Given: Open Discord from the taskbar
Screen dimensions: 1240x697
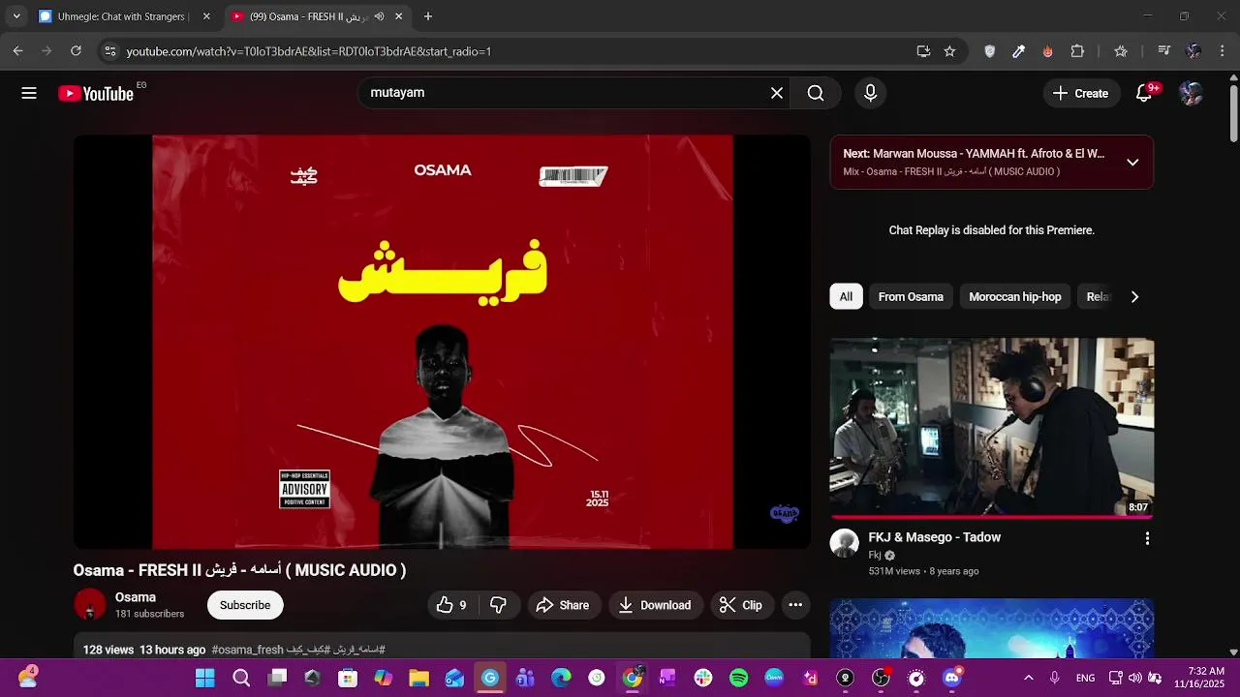Looking at the screenshot, I should coord(951,678).
